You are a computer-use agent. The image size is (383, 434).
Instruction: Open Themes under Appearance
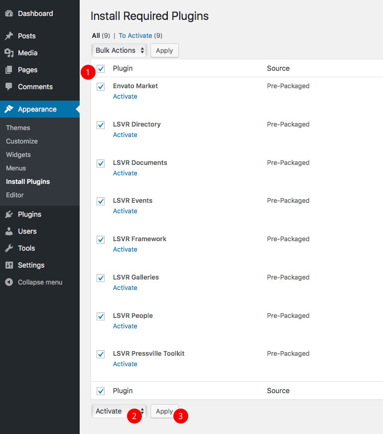18,128
